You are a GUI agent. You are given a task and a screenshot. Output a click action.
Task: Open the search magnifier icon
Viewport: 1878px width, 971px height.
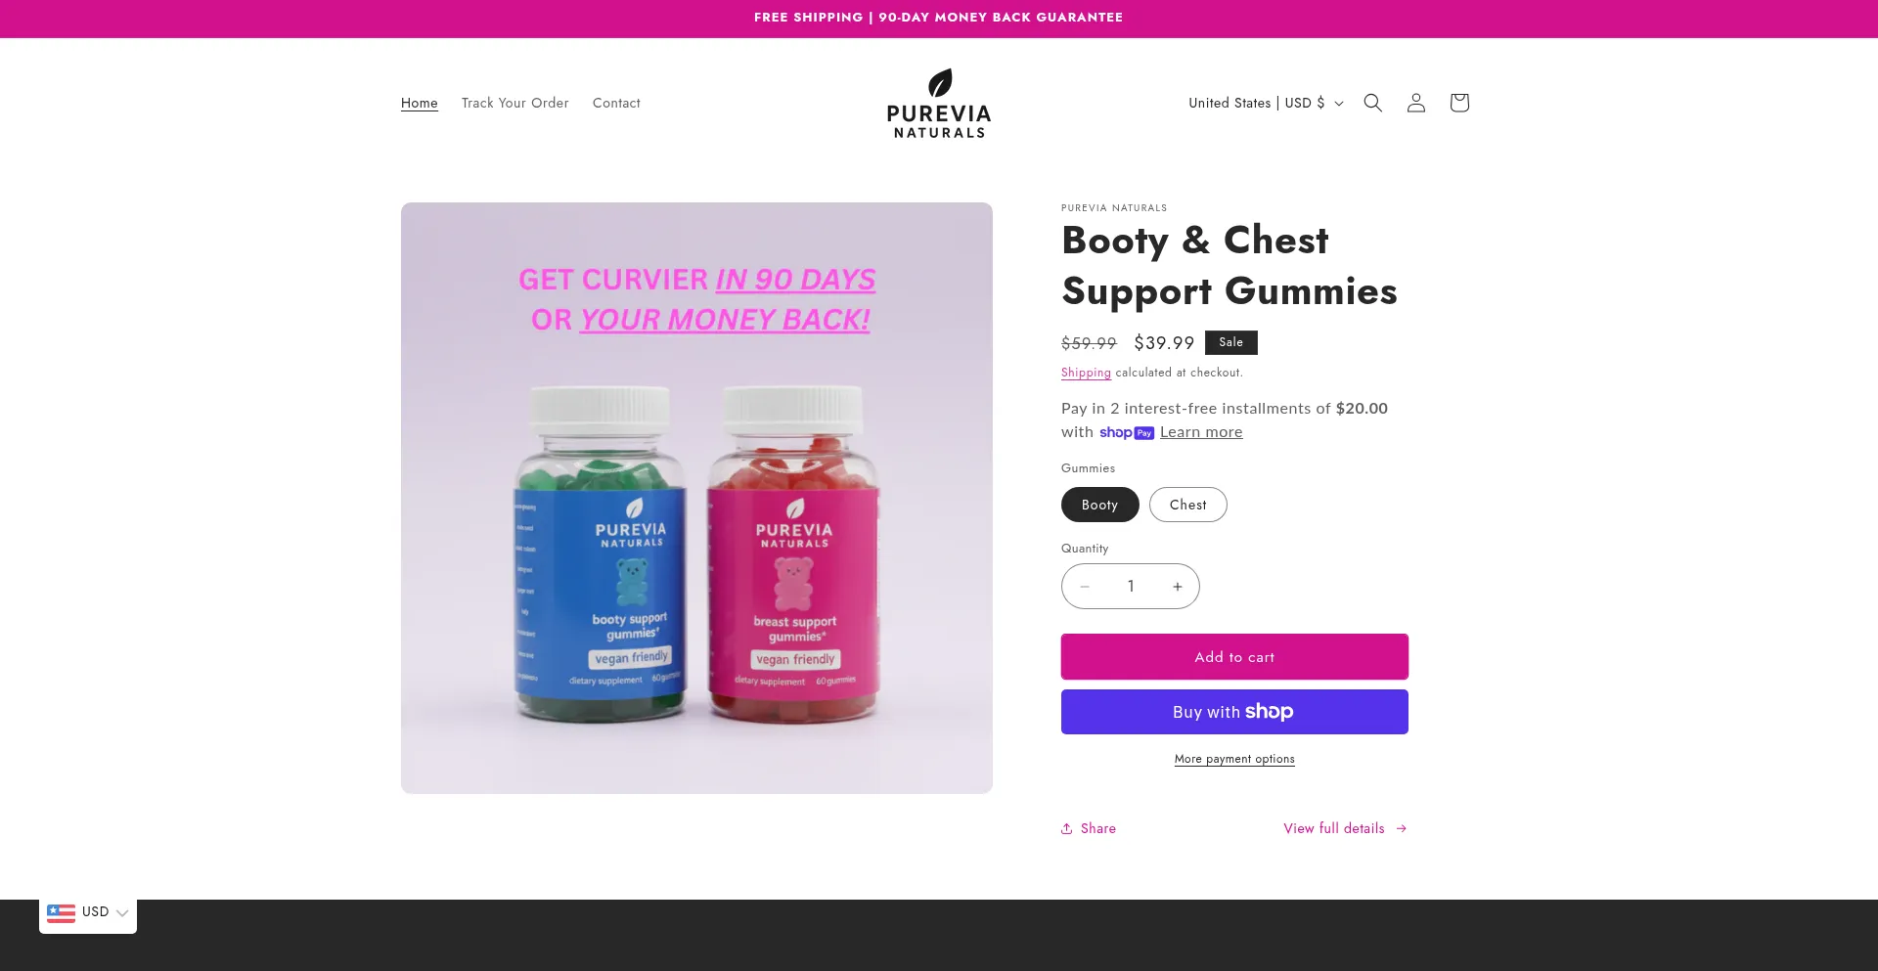pyautogui.click(x=1372, y=103)
